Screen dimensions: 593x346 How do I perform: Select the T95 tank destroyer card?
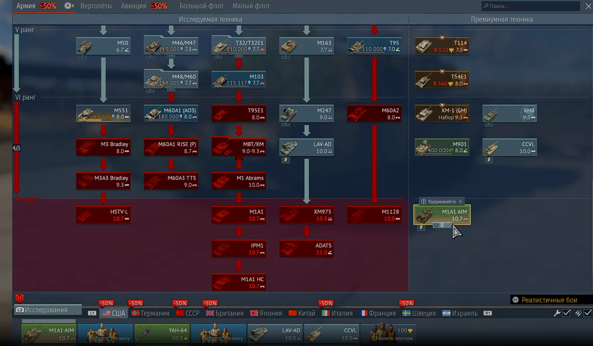point(374,46)
